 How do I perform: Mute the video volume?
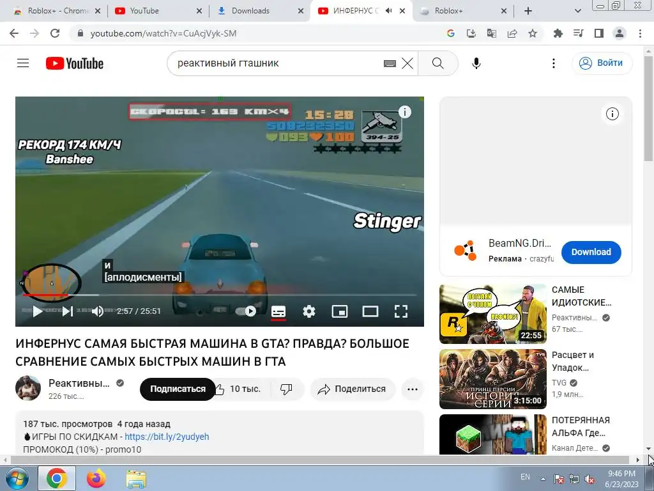pyautogui.click(x=98, y=311)
